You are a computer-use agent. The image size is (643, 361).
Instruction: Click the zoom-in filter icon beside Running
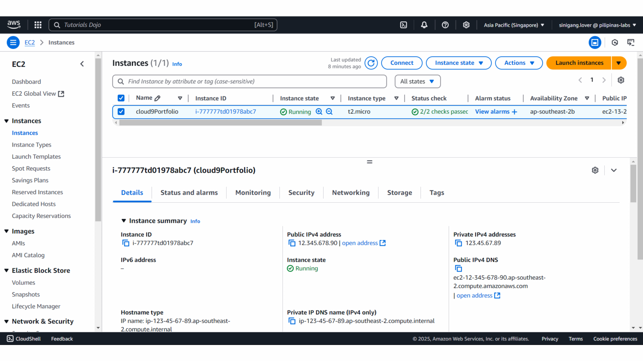pos(319,112)
